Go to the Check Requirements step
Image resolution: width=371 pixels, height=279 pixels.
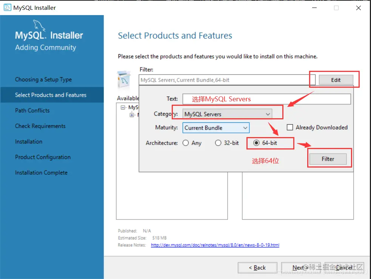[40, 126]
